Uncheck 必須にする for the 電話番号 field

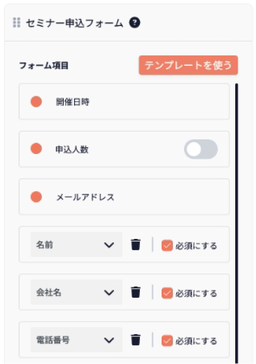(167, 341)
